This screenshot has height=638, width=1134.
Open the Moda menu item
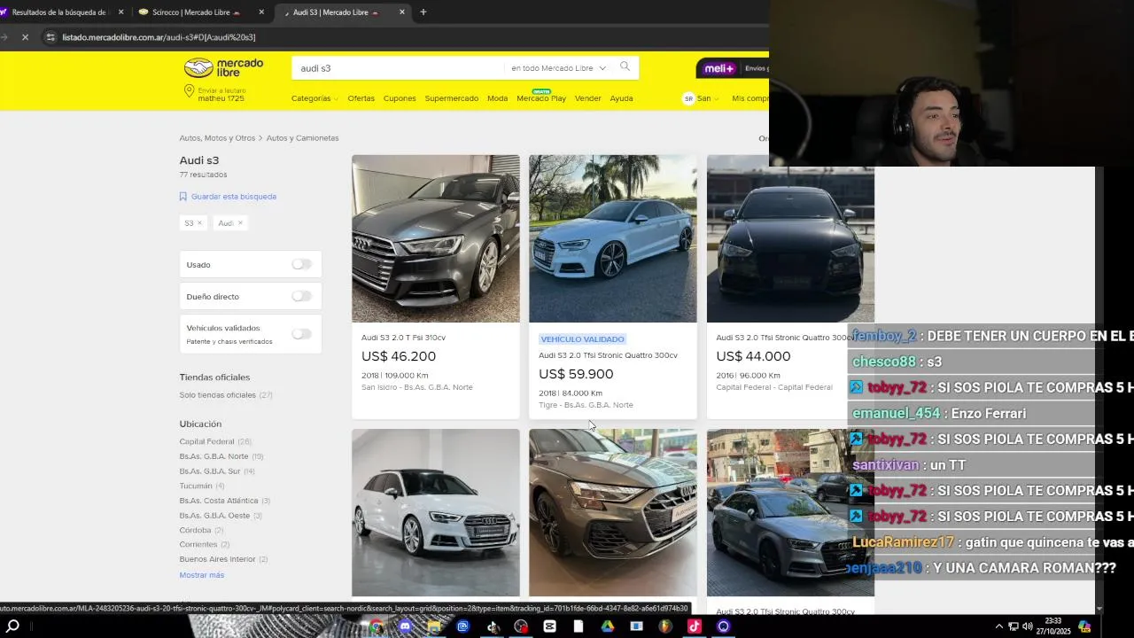497,98
